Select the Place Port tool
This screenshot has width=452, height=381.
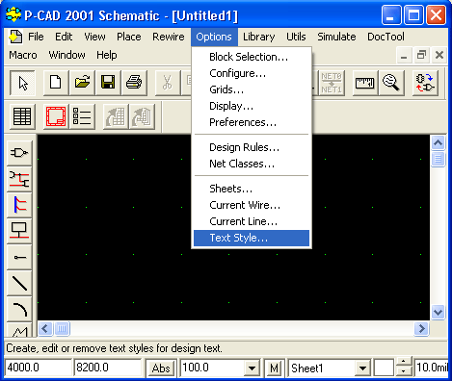[19, 231]
